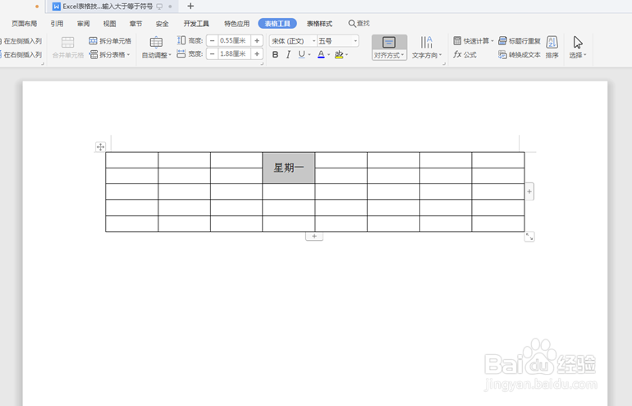Open the 开发工具 ribbon tab
This screenshot has width=632, height=406.
point(196,24)
